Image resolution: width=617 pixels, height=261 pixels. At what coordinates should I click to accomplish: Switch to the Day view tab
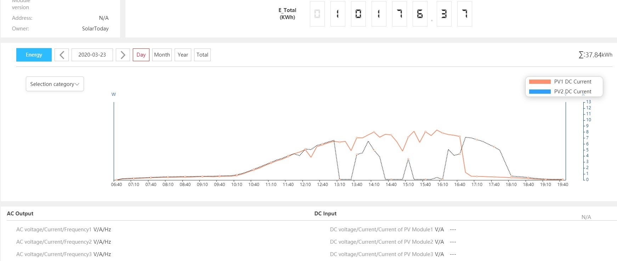tap(141, 55)
